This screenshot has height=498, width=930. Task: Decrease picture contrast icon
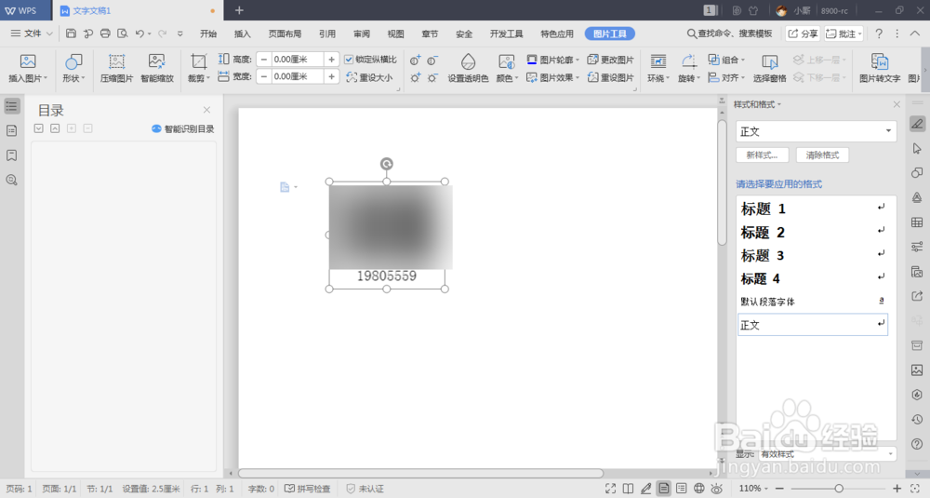coord(433,60)
